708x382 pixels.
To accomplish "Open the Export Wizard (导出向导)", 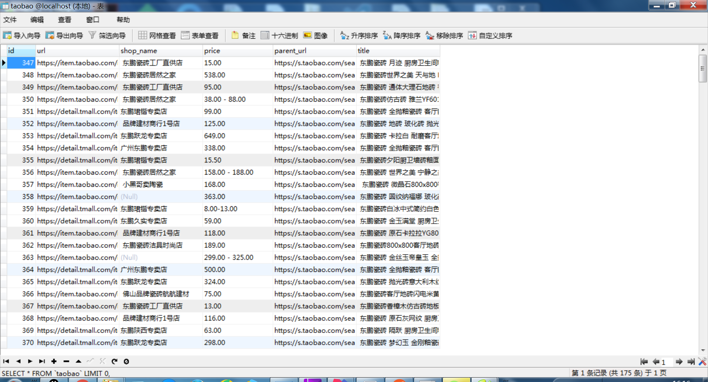I will click(64, 35).
